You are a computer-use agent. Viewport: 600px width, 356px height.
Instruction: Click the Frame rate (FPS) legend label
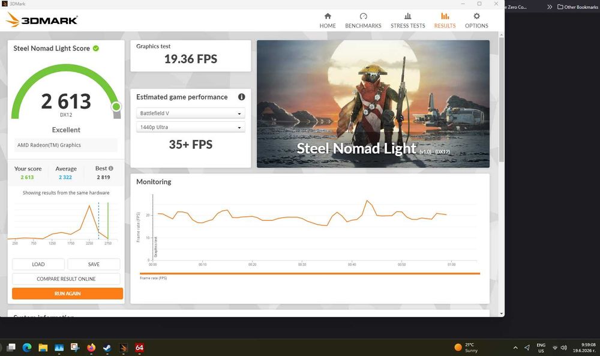(154, 278)
